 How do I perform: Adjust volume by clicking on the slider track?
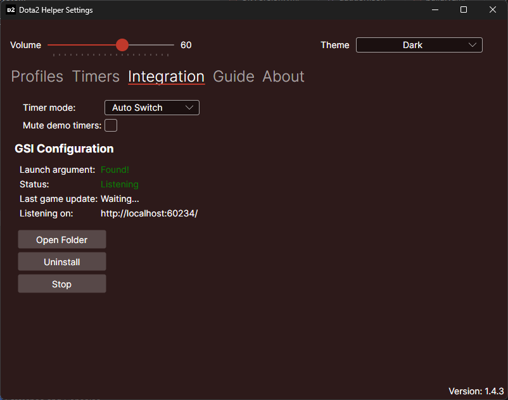pyautogui.click(x=152, y=45)
